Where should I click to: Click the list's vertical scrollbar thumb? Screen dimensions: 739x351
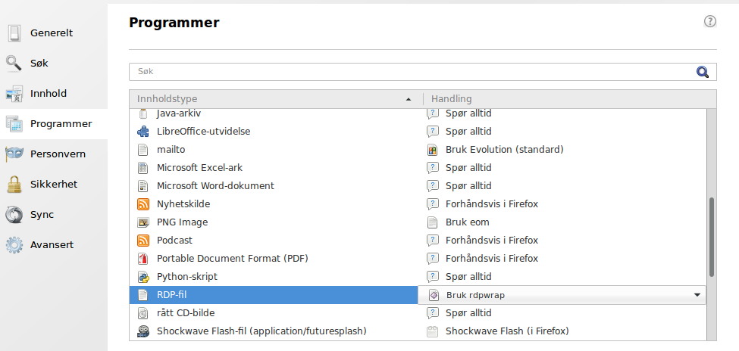tap(712, 237)
